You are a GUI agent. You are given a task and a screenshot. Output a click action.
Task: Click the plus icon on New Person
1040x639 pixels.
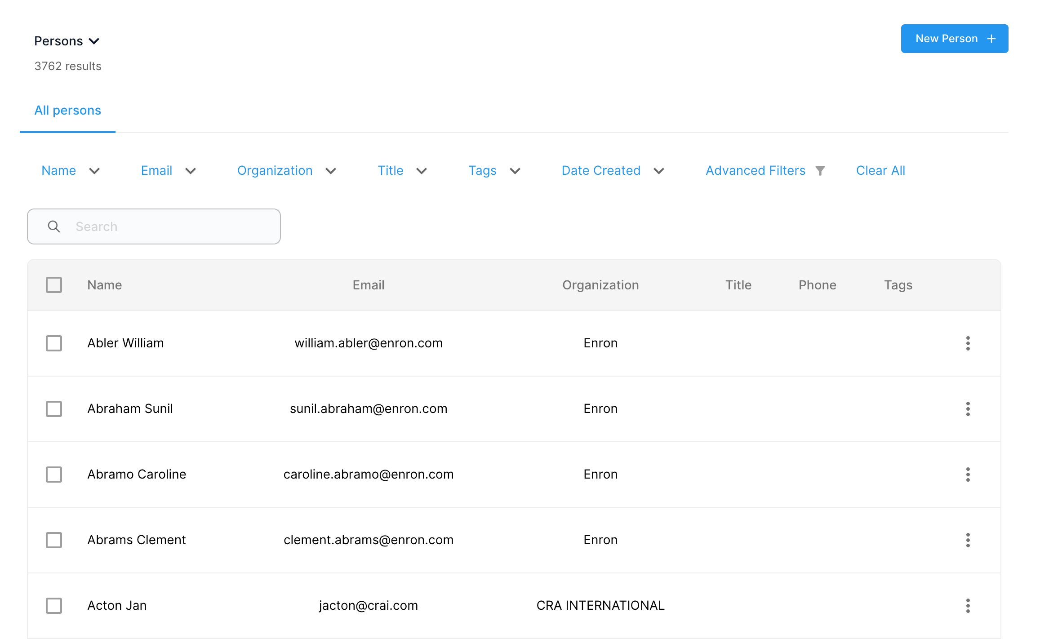991,39
